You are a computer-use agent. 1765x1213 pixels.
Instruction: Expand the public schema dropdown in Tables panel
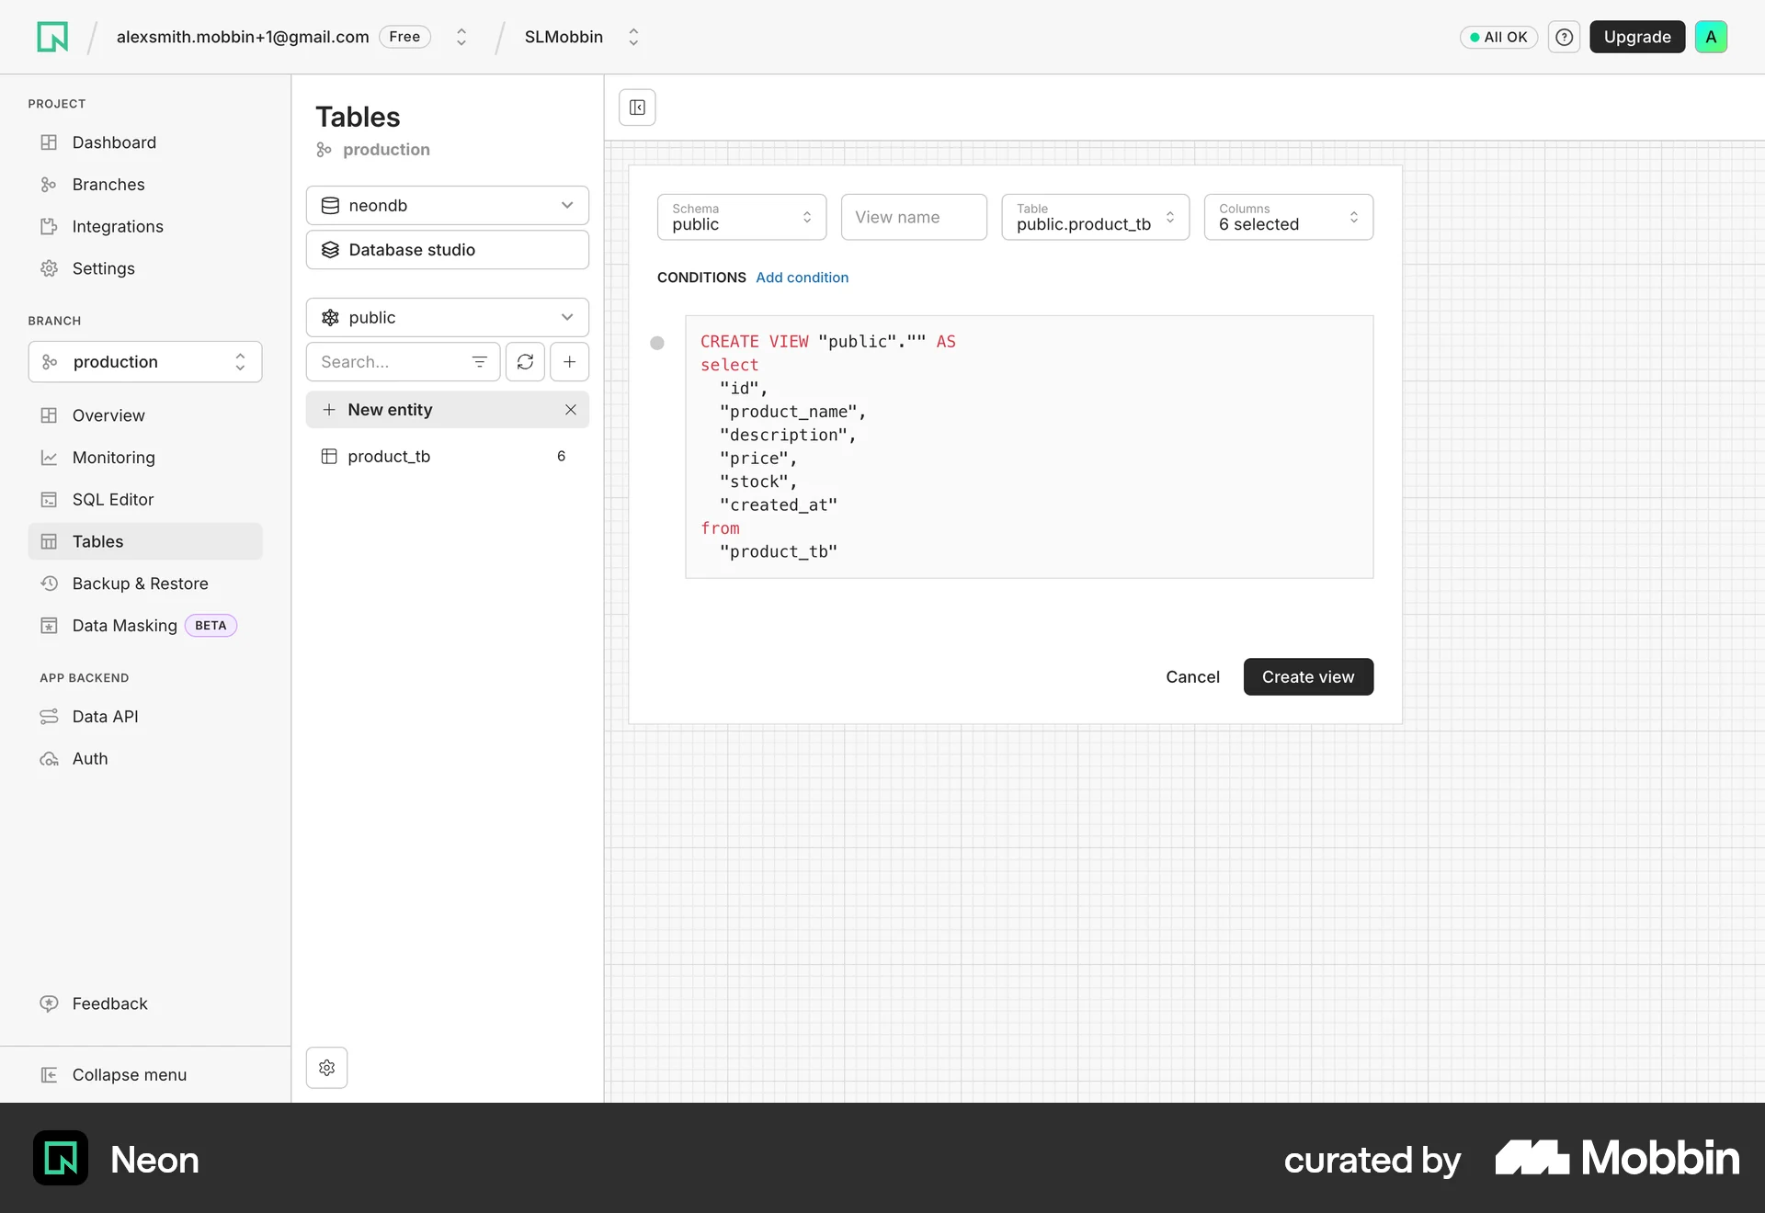tap(448, 318)
